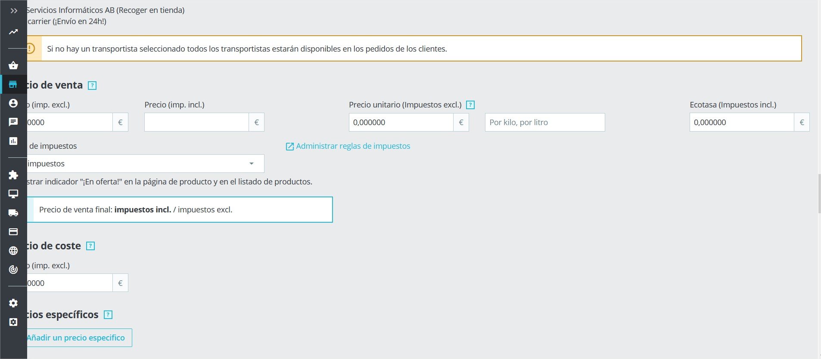Image resolution: width=821 pixels, height=359 pixels.
Task: Open Customer Service chat icon
Action: [13, 122]
